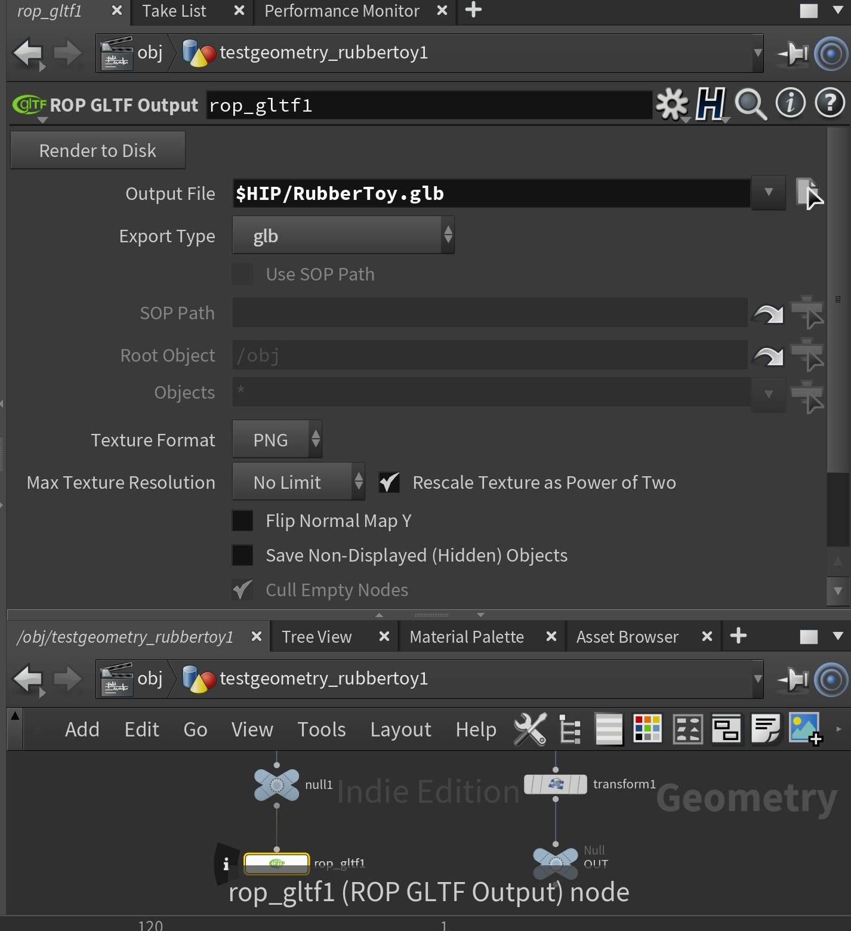Click the jump arrow beside Root Object
Screen dimensions: 851x931
click(768, 356)
